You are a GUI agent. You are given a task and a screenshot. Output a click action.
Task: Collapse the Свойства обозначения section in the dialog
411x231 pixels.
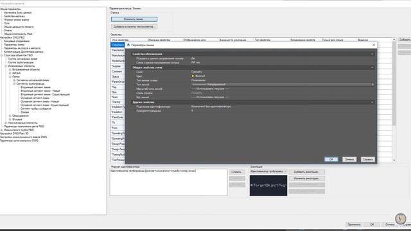[x=372, y=54]
